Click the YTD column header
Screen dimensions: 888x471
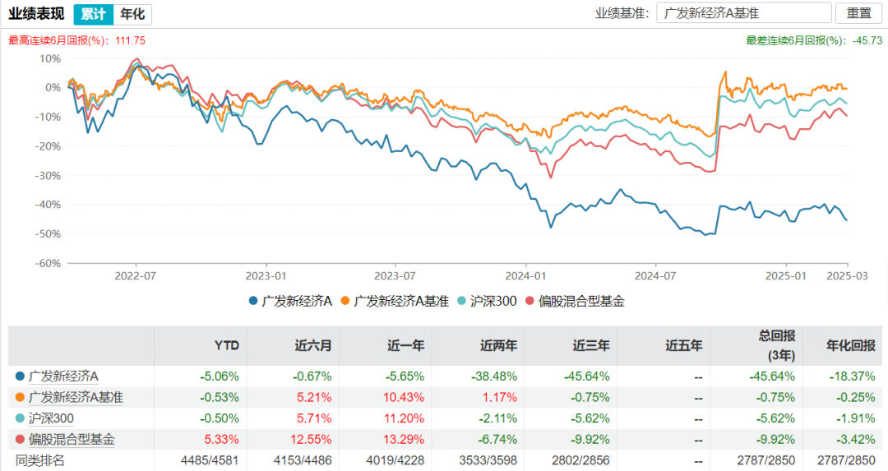(226, 345)
